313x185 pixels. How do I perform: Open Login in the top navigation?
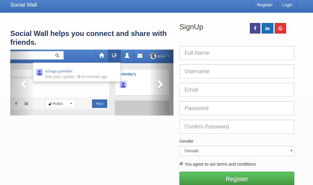[287, 5]
